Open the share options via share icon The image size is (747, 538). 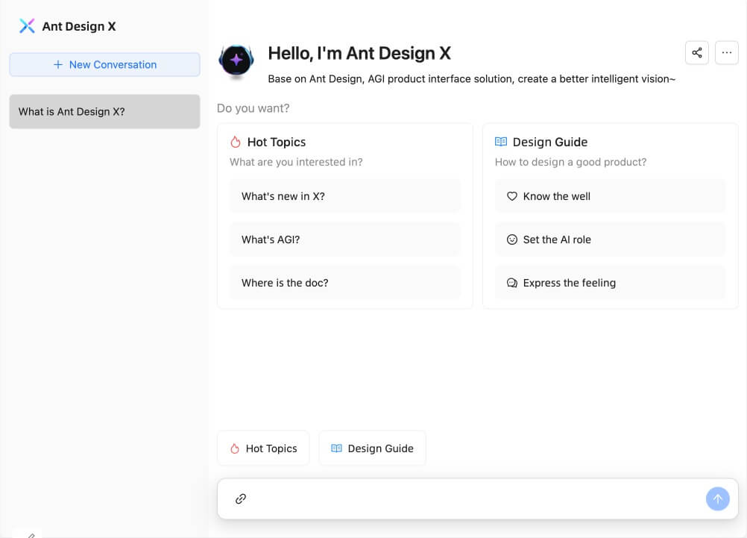coord(697,53)
